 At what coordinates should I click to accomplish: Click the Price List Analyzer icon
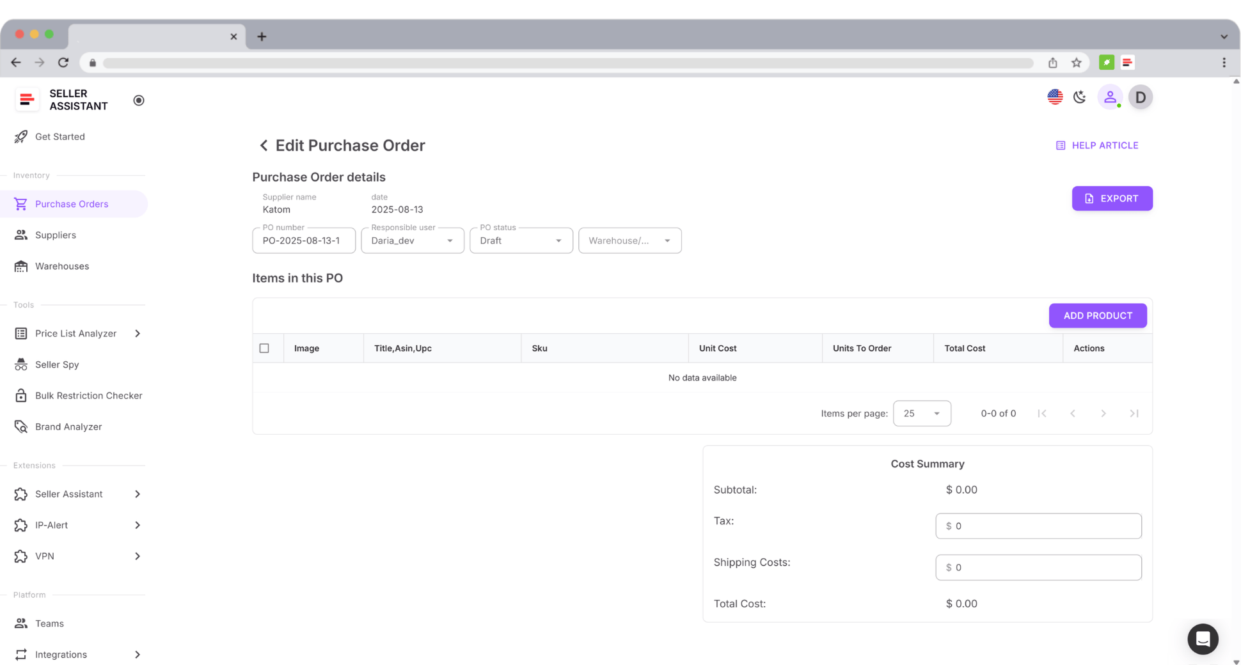tap(21, 333)
